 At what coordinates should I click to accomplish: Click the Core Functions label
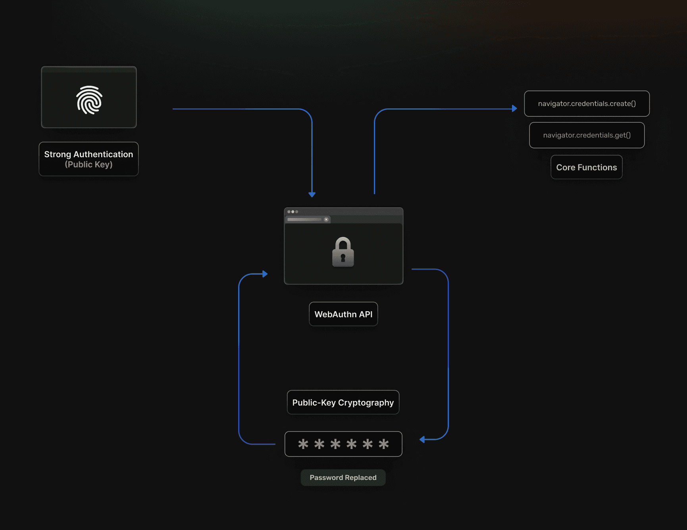click(586, 167)
